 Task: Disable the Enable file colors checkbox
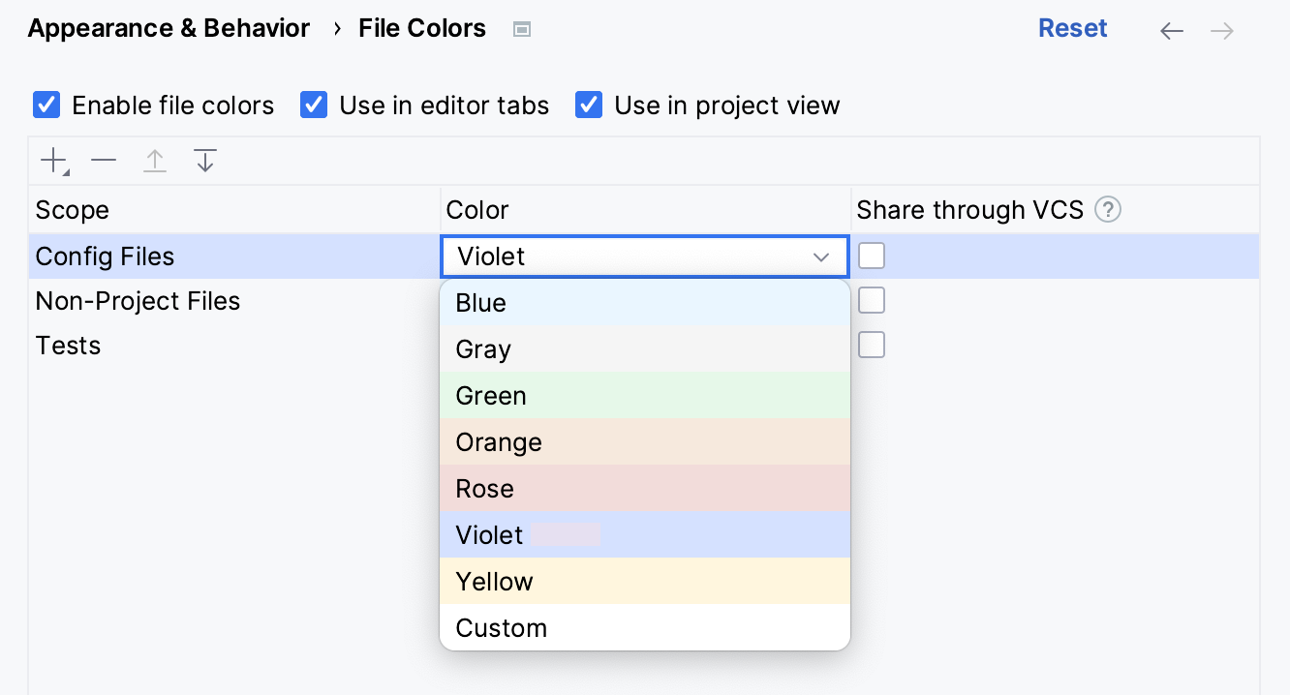[46, 105]
